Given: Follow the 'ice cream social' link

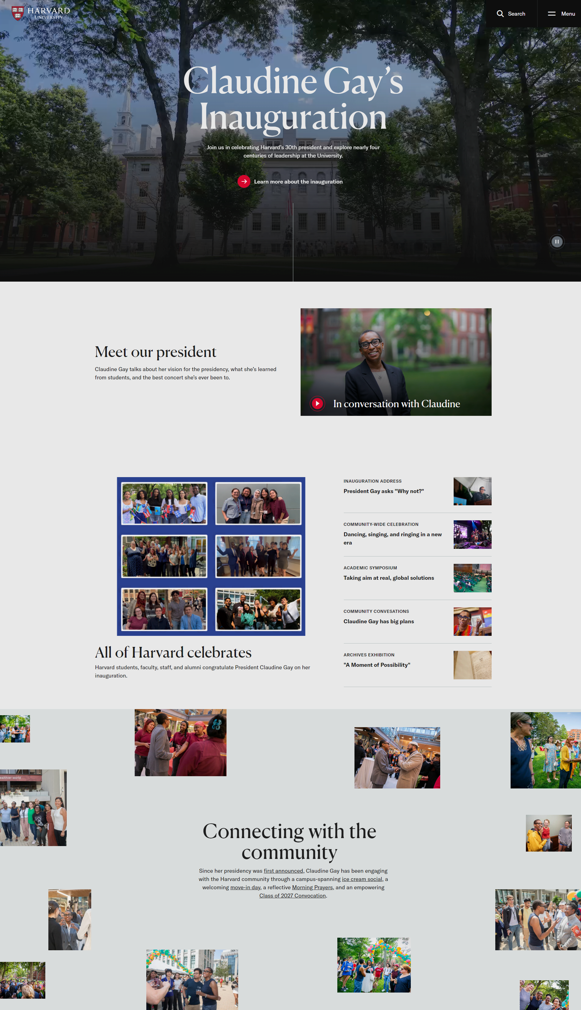Looking at the screenshot, I should [x=362, y=879].
